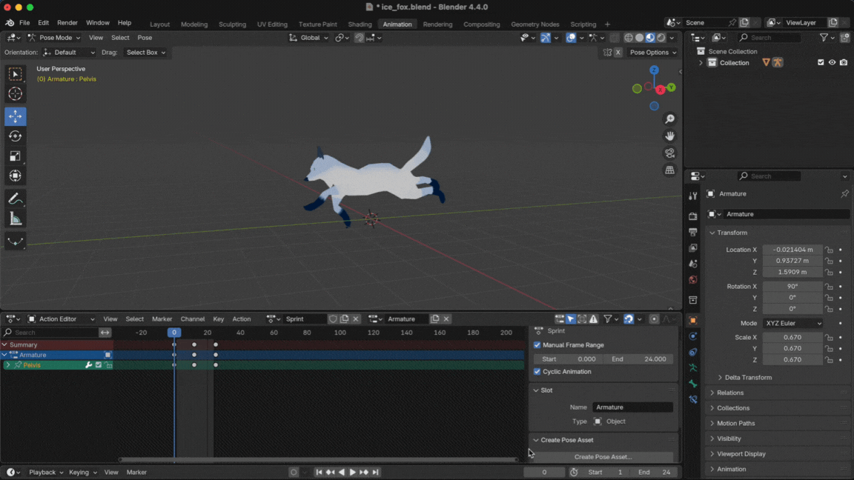Open the Select Box drag dropdown
The height and width of the screenshot is (480, 854).
[145, 53]
